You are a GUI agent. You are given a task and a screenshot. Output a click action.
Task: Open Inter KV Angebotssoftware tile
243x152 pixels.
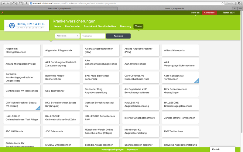(141, 118)
